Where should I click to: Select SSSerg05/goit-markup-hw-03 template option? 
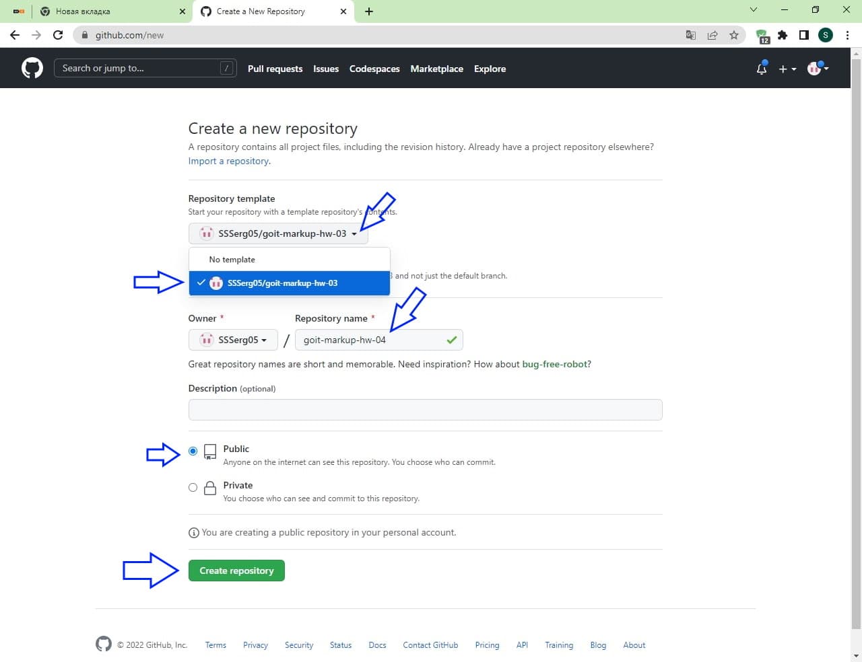click(x=290, y=283)
